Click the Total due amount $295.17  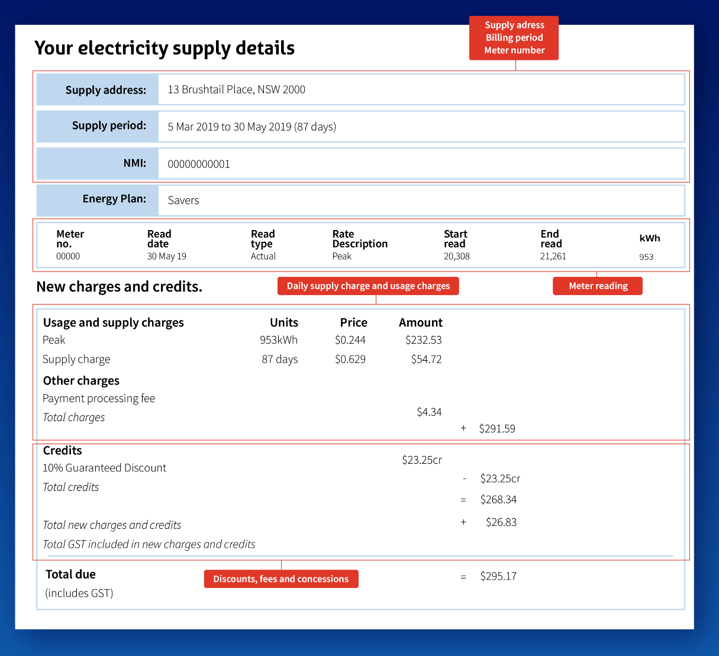click(498, 576)
